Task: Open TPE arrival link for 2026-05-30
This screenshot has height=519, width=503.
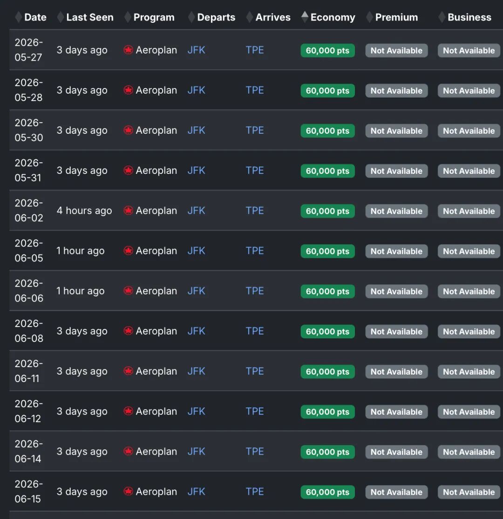Action: click(255, 130)
